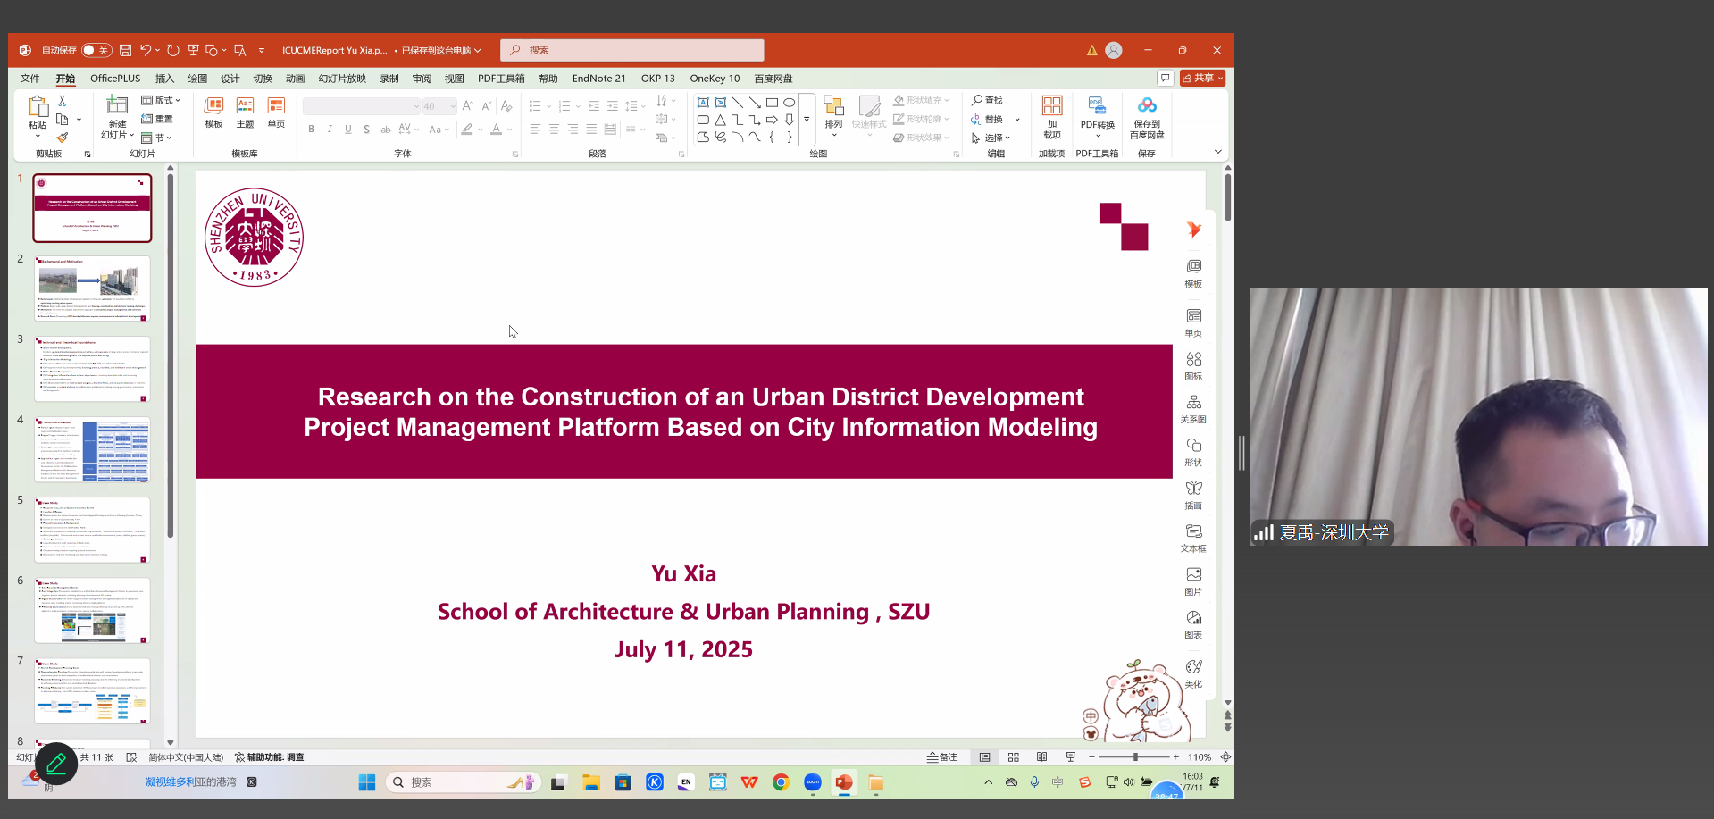1714x819 pixels.
Task: Click the 粘贴 paste icon
Action: point(38,106)
